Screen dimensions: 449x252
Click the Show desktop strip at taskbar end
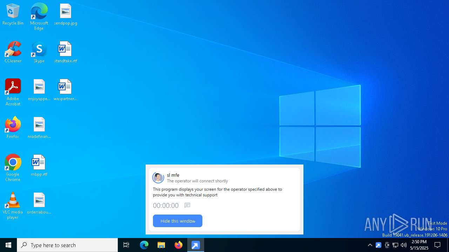point(448,245)
